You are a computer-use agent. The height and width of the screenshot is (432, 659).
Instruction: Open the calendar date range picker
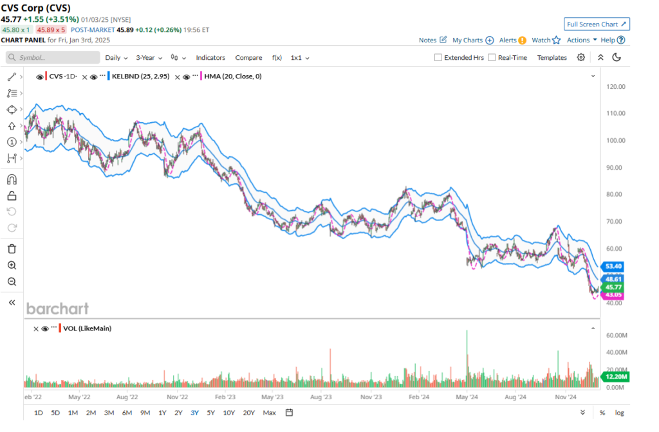289,413
